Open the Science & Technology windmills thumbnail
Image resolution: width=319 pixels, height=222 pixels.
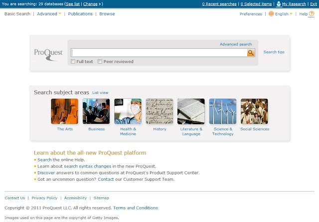(223, 111)
